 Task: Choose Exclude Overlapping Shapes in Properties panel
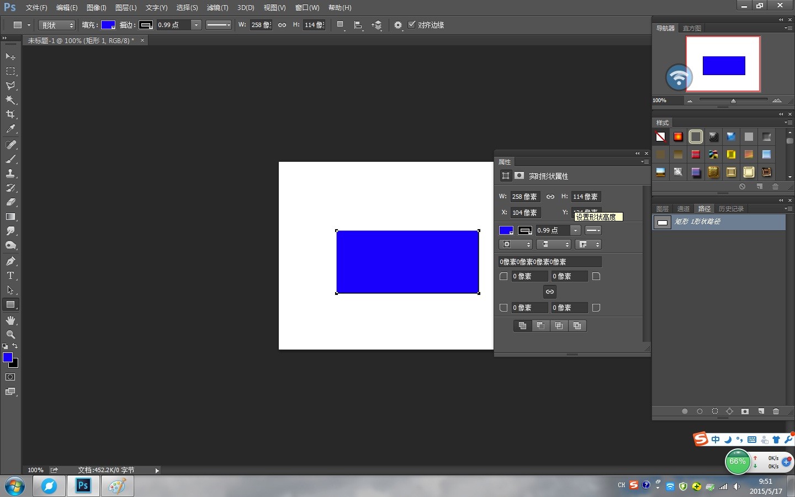point(577,326)
